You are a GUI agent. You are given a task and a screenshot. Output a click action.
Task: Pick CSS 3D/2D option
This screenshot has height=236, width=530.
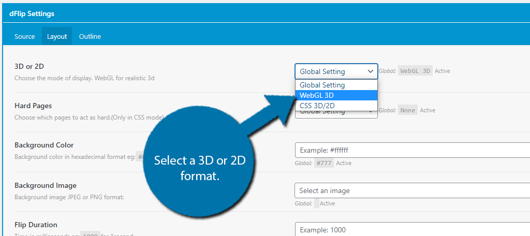(336, 105)
